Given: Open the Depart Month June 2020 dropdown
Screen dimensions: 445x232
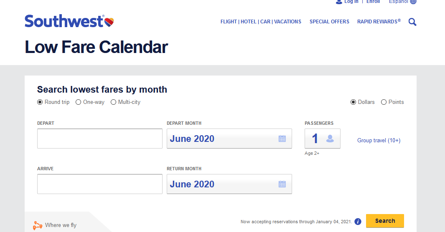Looking at the screenshot, I should (229, 139).
